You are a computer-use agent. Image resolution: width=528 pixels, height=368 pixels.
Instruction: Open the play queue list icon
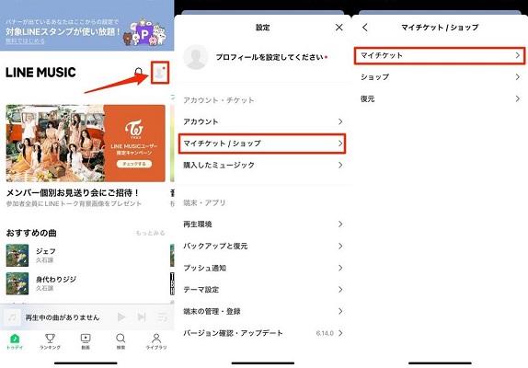click(x=163, y=316)
